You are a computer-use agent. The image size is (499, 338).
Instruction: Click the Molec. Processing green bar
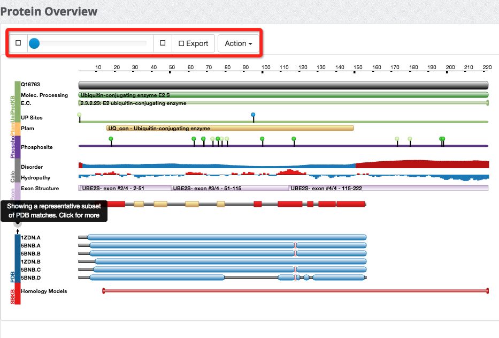tap(283, 95)
